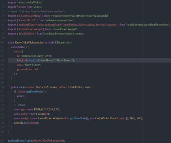This screenshot has width=171, height=143.
Task: Click the return statement
Action: point(21,96)
